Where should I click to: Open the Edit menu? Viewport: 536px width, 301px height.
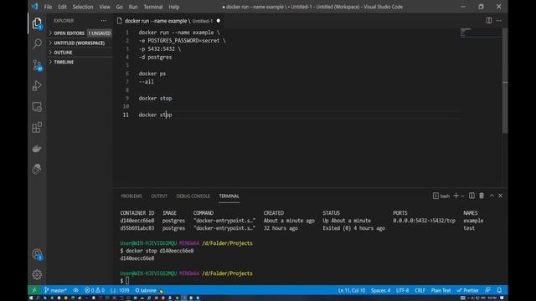(x=62, y=7)
